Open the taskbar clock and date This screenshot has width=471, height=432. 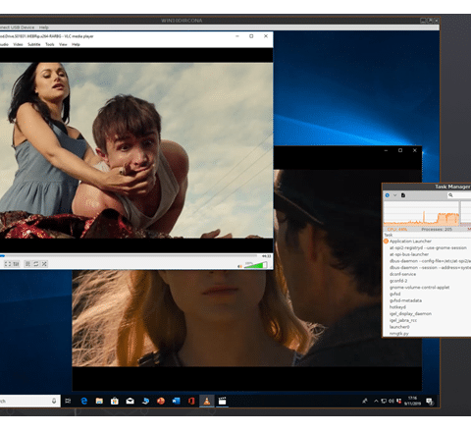pyautogui.click(x=413, y=401)
